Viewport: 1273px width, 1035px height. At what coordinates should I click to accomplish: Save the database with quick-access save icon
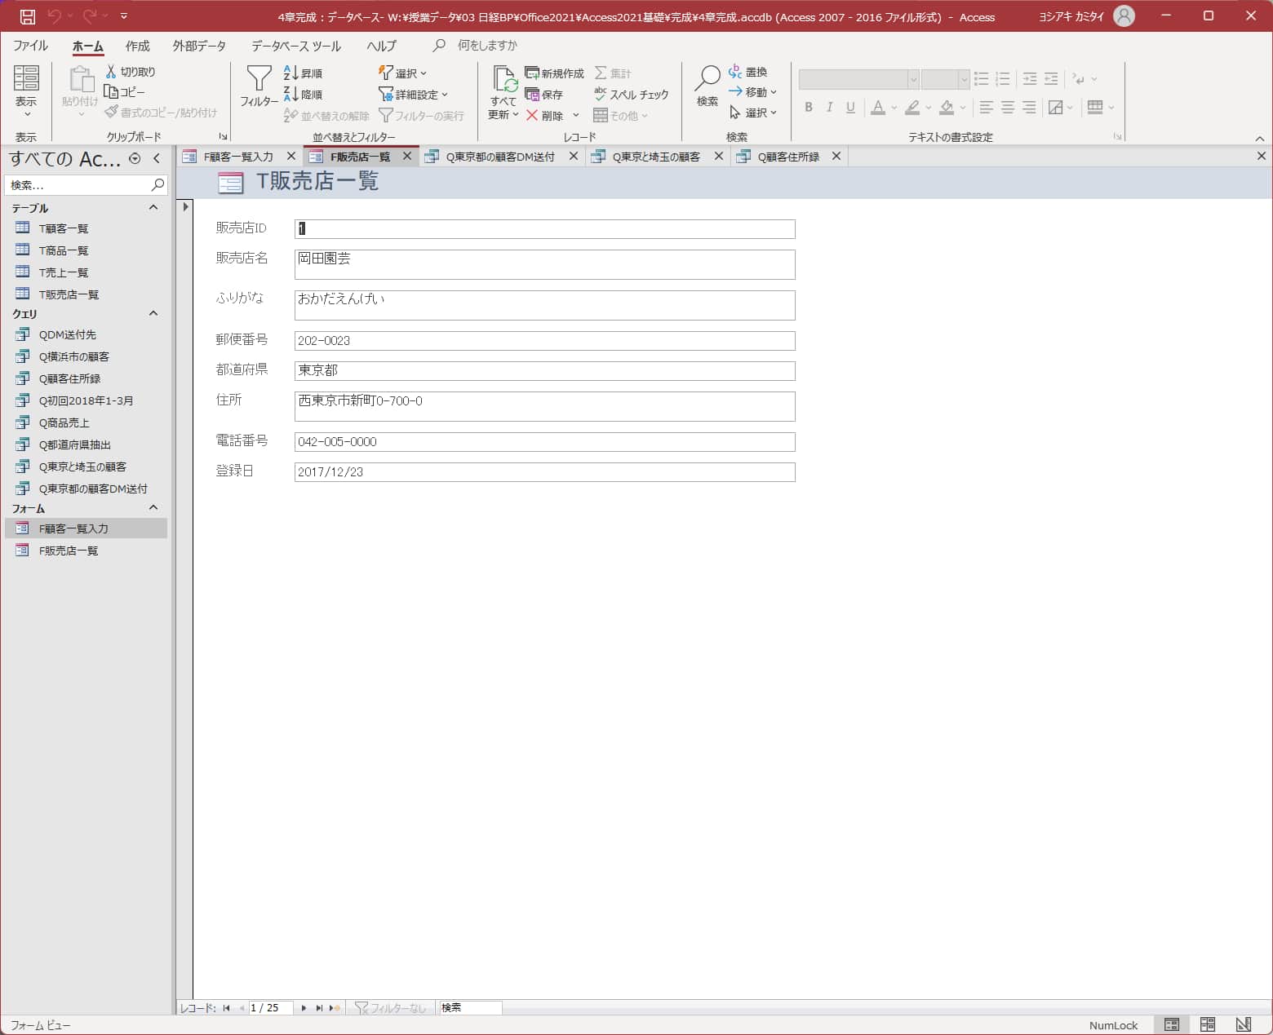[x=27, y=16]
